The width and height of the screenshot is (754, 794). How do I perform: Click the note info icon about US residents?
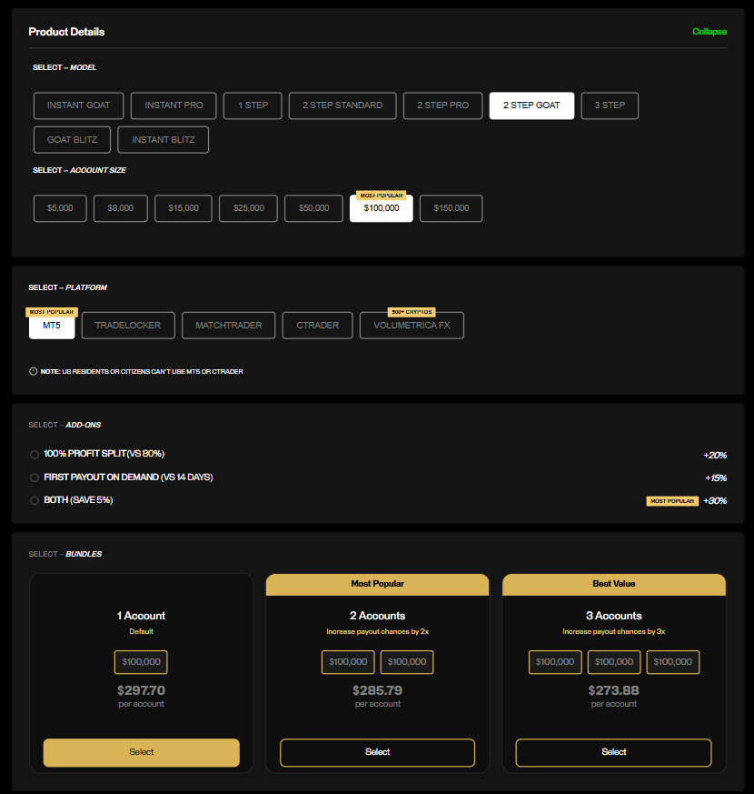pos(34,371)
